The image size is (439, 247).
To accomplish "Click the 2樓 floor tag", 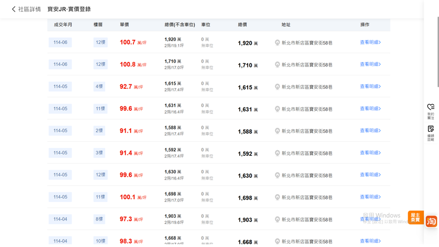I will tap(99, 131).
